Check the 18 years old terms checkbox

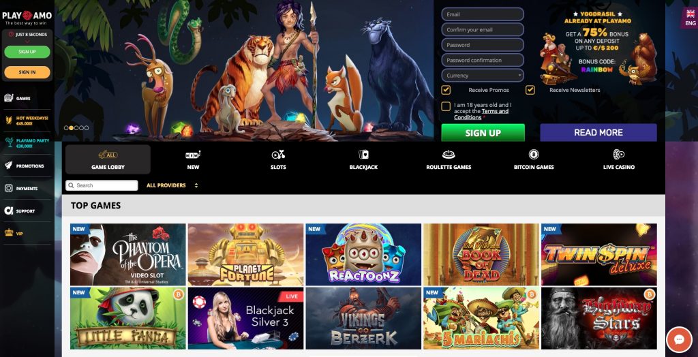446,106
